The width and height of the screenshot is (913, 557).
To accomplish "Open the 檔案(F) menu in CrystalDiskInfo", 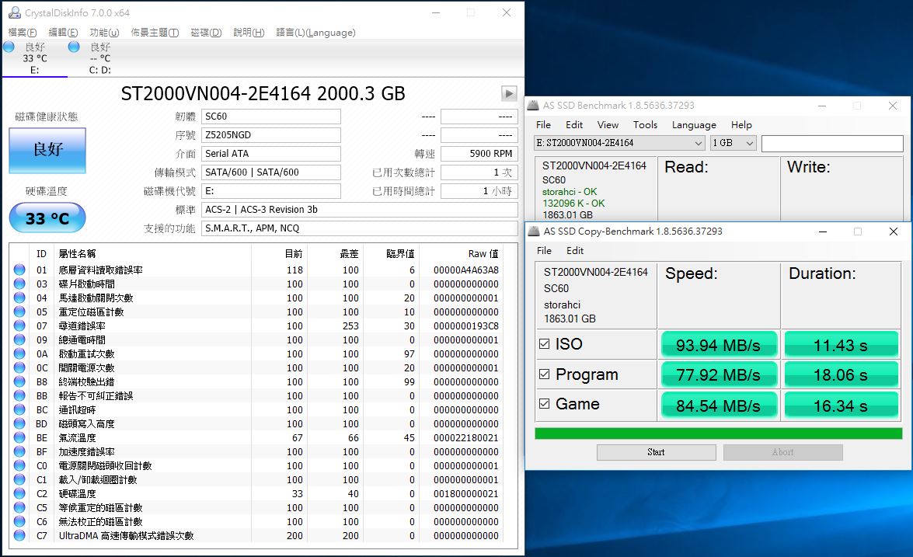I will click(x=22, y=33).
